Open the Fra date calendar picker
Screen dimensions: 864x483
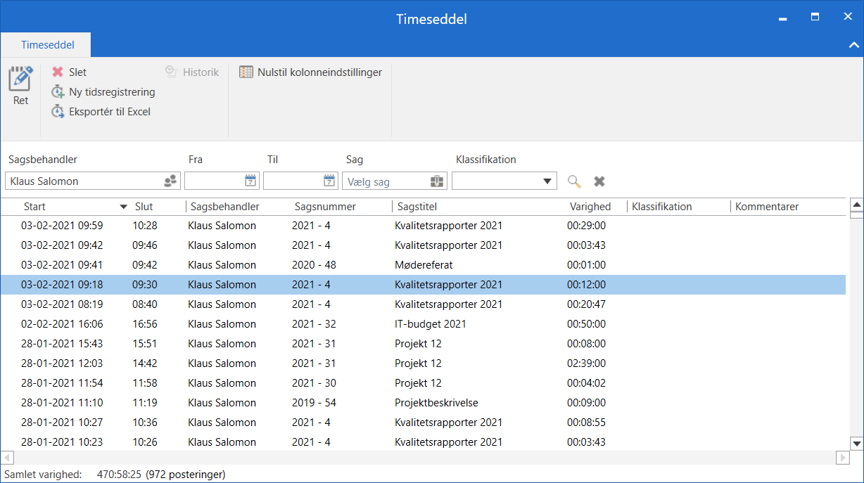[x=250, y=181]
